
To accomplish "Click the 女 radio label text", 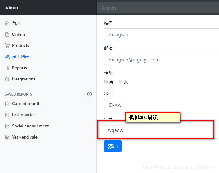I will pyautogui.click(x=126, y=82).
